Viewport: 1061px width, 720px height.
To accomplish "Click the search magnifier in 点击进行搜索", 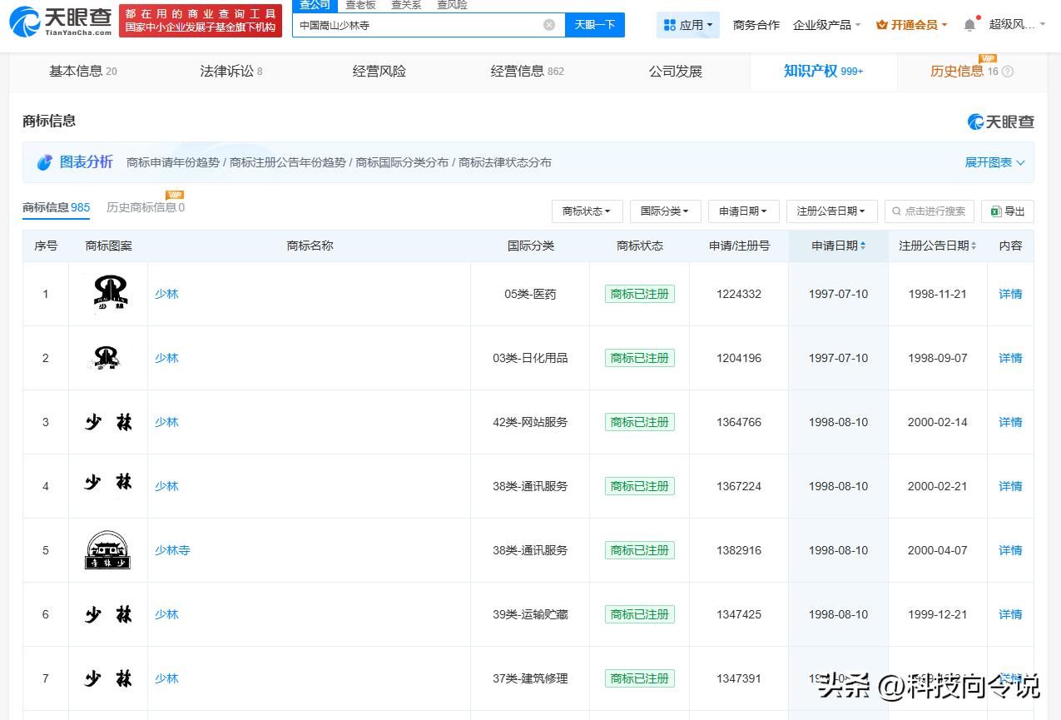I will (x=897, y=211).
